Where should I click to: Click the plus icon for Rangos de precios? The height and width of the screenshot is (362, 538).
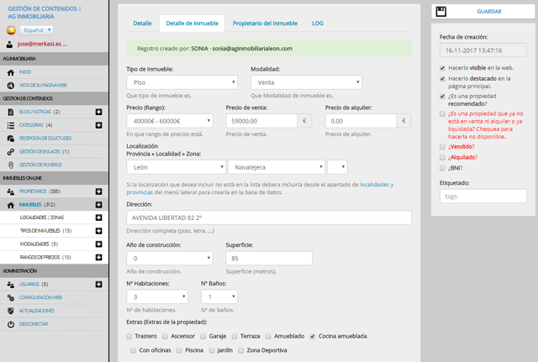[99, 257]
